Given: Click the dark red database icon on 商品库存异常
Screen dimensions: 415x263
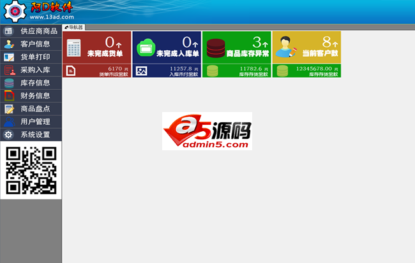Looking at the screenshot, I should coord(216,48).
